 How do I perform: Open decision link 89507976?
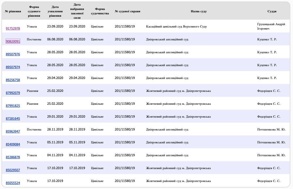point(13,54)
